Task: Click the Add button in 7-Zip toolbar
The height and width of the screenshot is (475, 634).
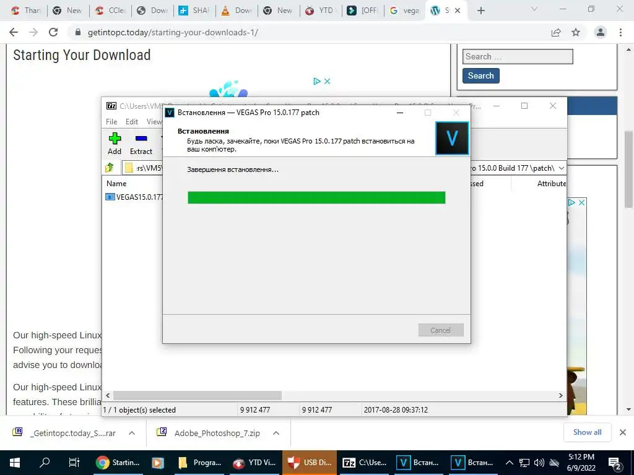Action: [115, 143]
